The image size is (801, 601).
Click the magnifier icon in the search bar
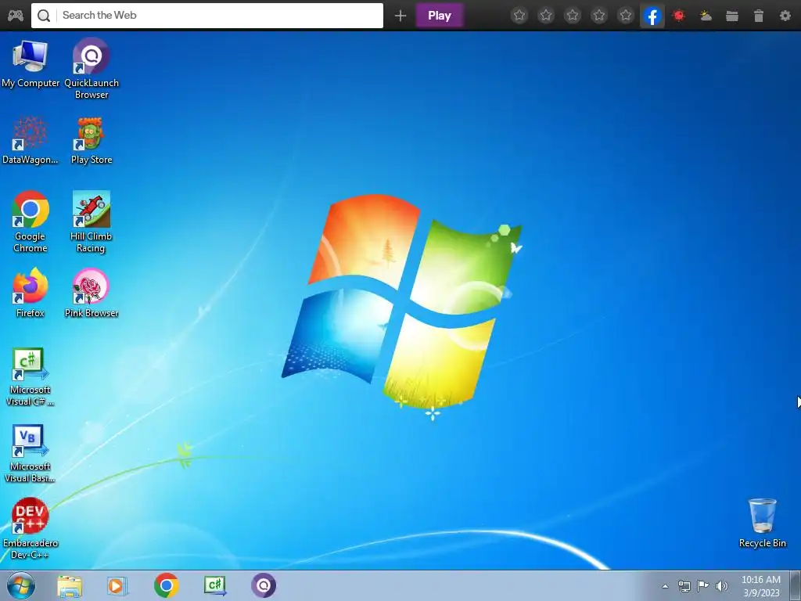[x=44, y=16]
